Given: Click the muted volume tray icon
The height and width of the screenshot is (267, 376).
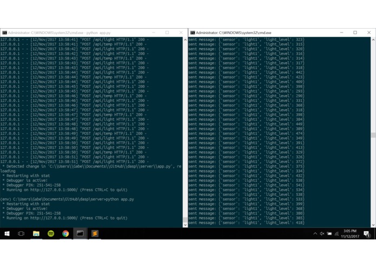Looking at the screenshot, I should 322,233.
